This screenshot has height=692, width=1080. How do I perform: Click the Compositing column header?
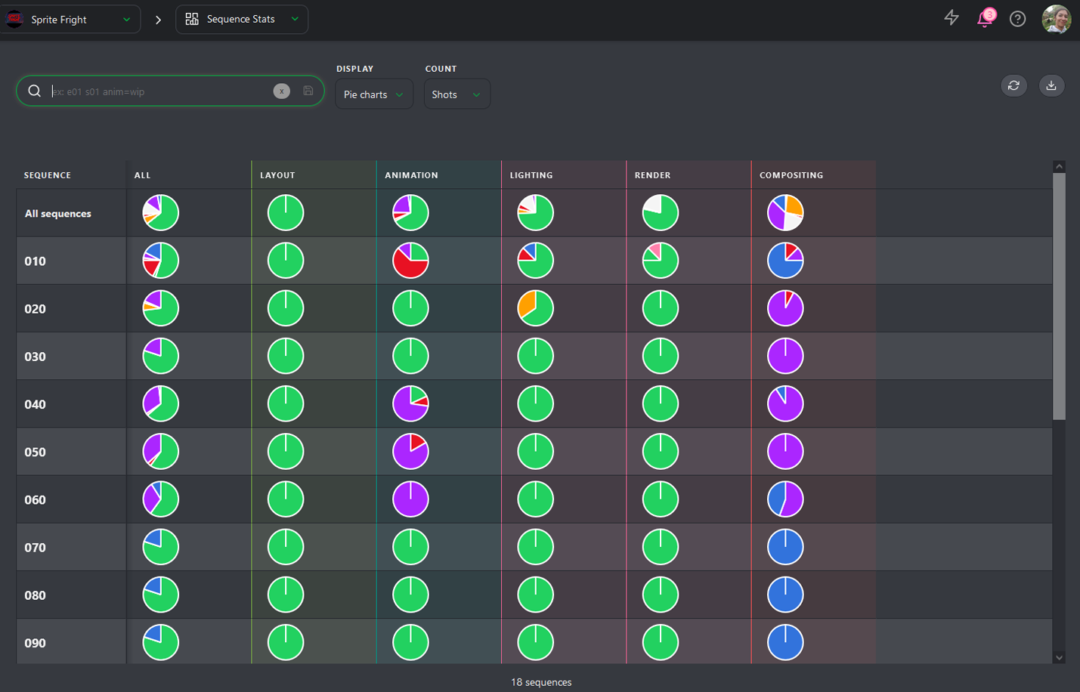click(x=791, y=175)
